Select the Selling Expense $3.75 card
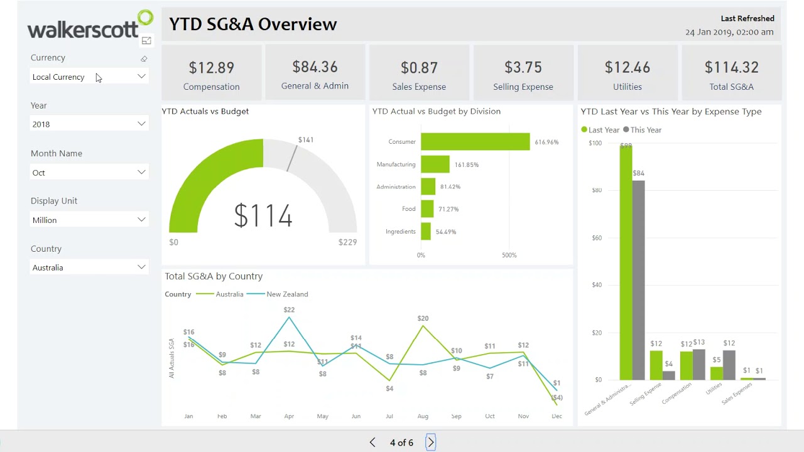 tap(523, 73)
